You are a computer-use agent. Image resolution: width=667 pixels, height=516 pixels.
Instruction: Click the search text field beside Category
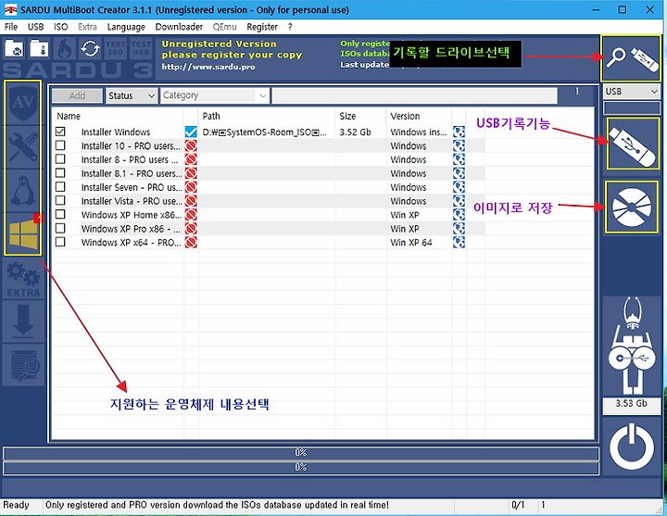click(414, 95)
